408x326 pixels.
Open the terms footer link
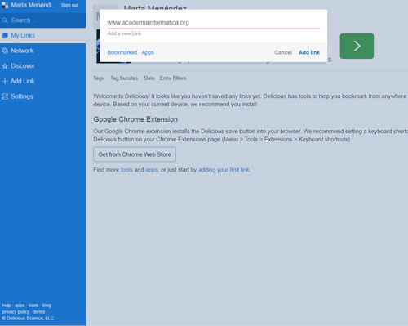[39, 312]
